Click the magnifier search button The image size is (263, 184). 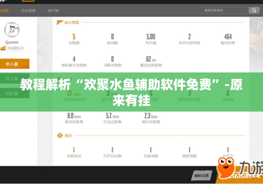(x=254, y=11)
